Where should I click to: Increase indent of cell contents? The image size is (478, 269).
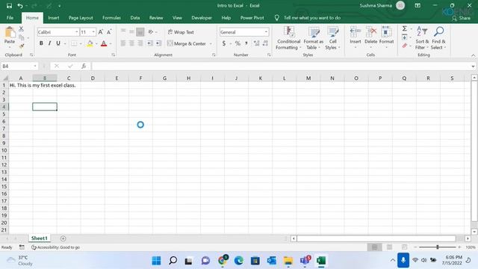(158, 43)
